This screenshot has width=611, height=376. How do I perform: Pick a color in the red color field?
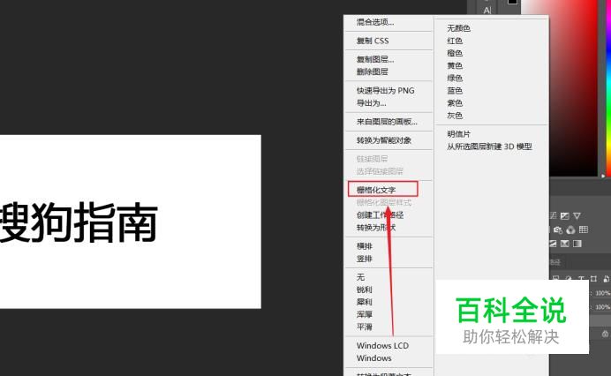(573, 87)
